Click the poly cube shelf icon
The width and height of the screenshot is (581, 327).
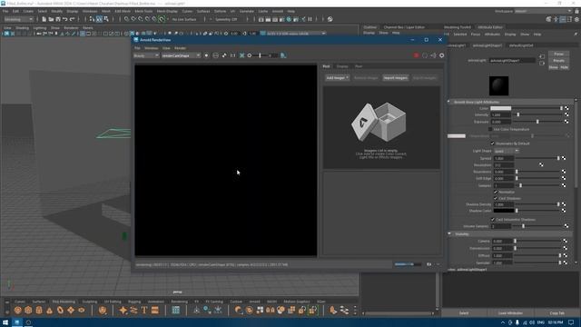(x=28, y=310)
